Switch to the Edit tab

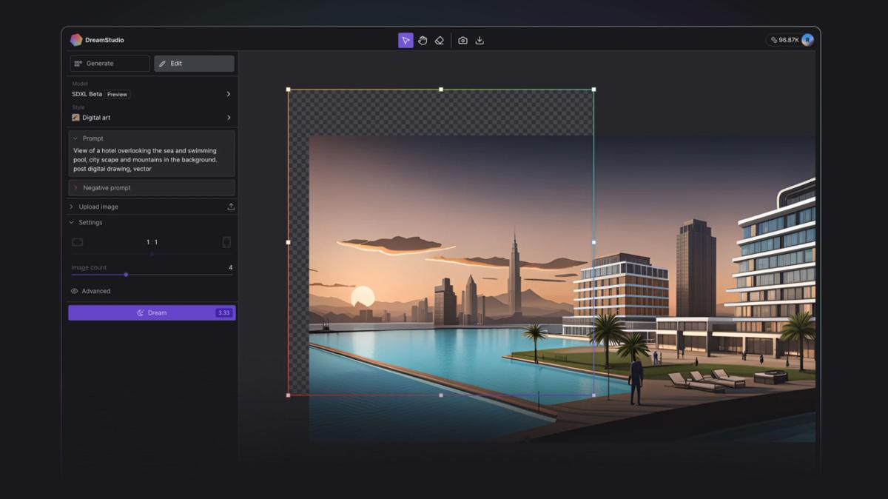pyautogui.click(x=194, y=64)
